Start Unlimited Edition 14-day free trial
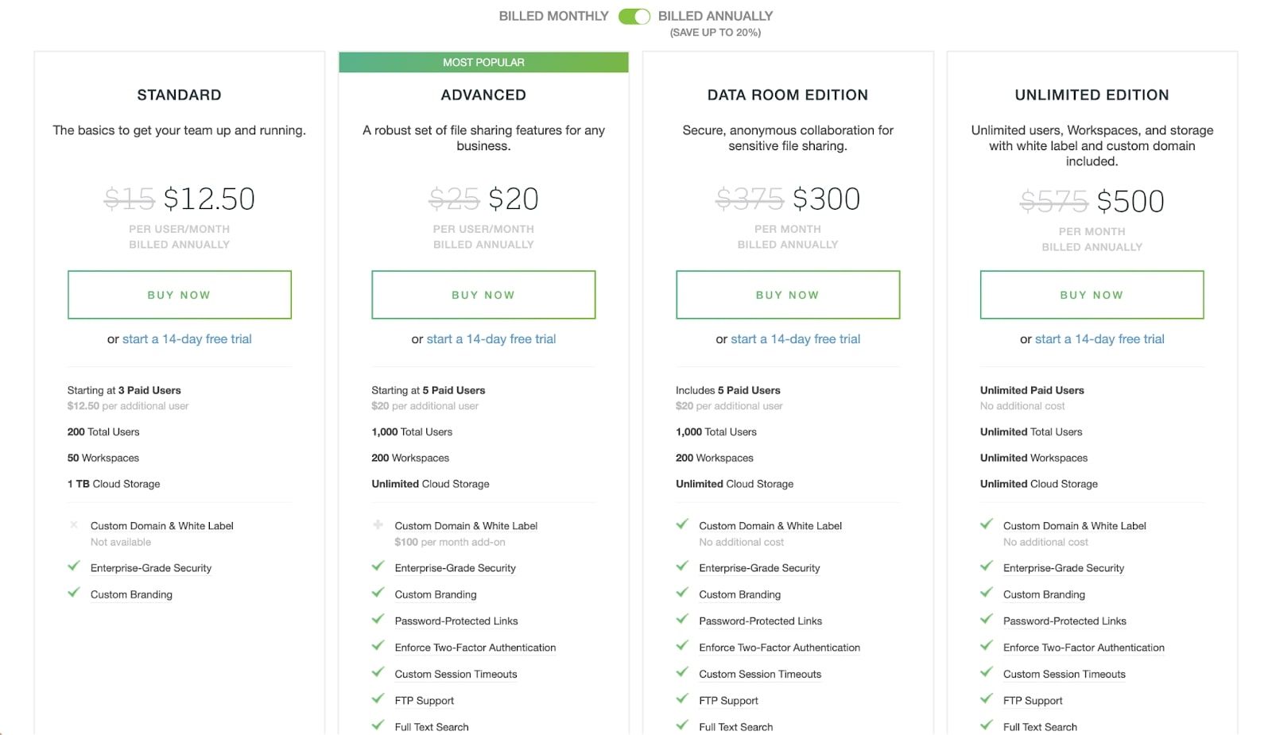This screenshot has width=1272, height=735. click(1099, 339)
